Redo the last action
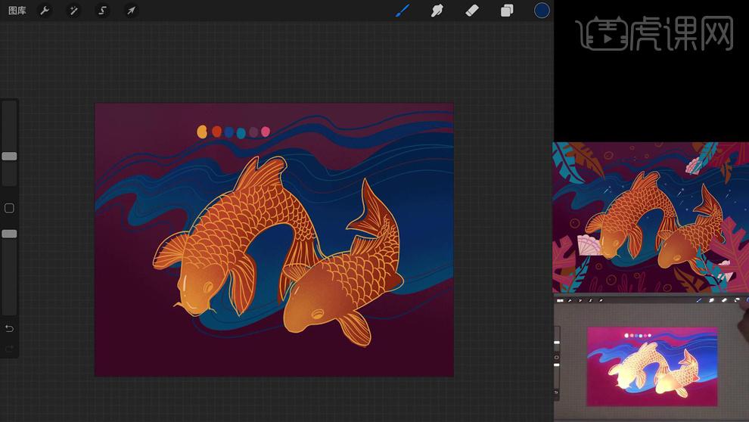 tap(9, 349)
